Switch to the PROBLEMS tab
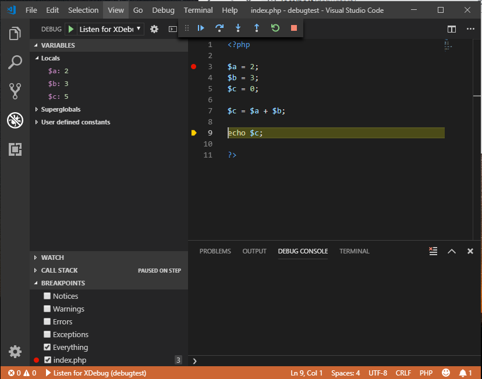Viewport: 482px width, 379px height. (x=215, y=251)
